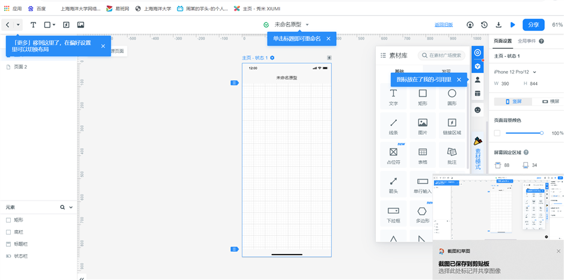Click the green saved-status checkmark icon
Viewport: 564px width, 280px height.
coord(266,25)
